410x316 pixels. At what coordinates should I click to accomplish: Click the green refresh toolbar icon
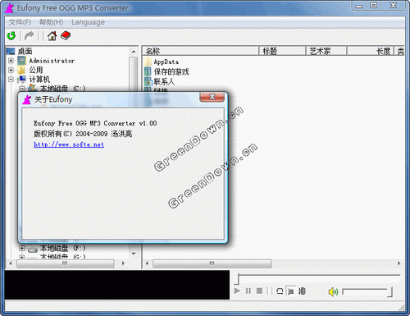(x=11, y=36)
